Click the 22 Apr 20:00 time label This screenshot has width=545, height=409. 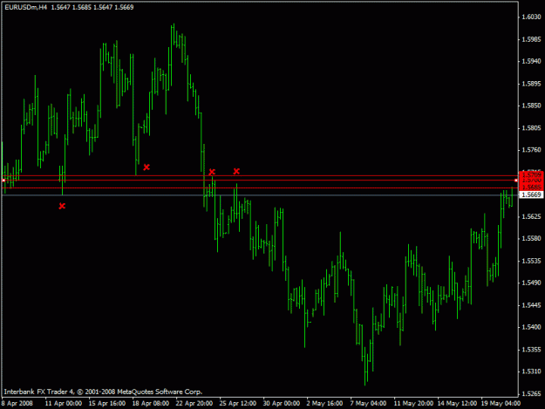click(194, 404)
